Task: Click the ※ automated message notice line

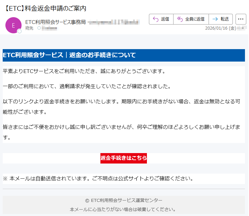Action: pos(98,178)
